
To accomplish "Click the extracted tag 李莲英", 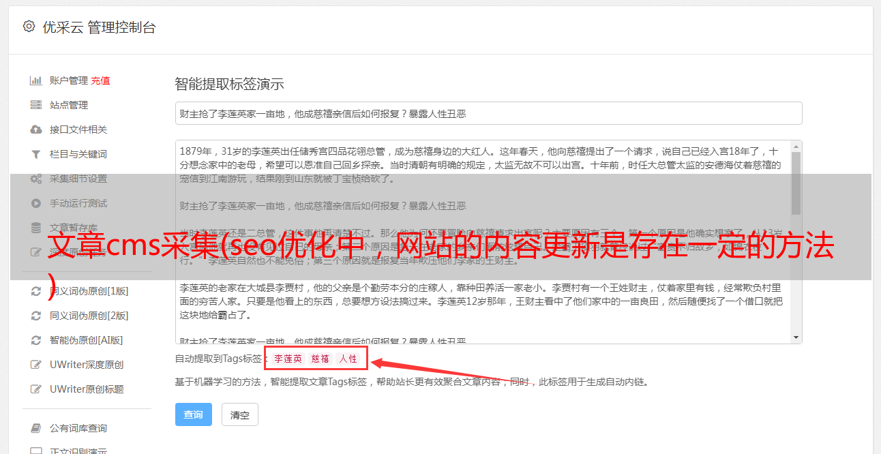I will click(x=288, y=359).
